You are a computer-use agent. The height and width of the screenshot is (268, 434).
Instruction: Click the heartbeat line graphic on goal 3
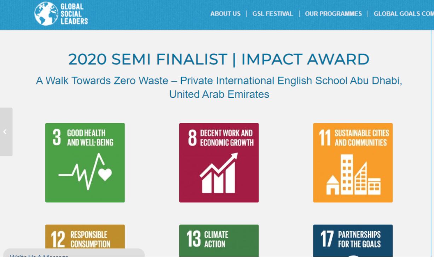click(x=85, y=172)
